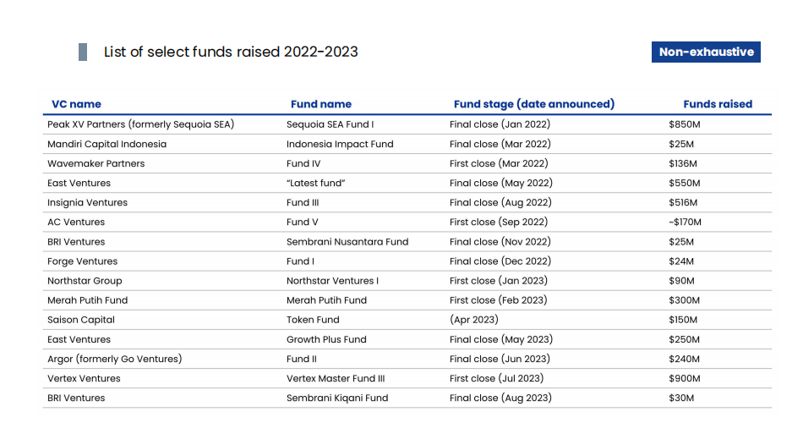
Task: Click the $250M amount
Action: pyautogui.click(x=684, y=339)
